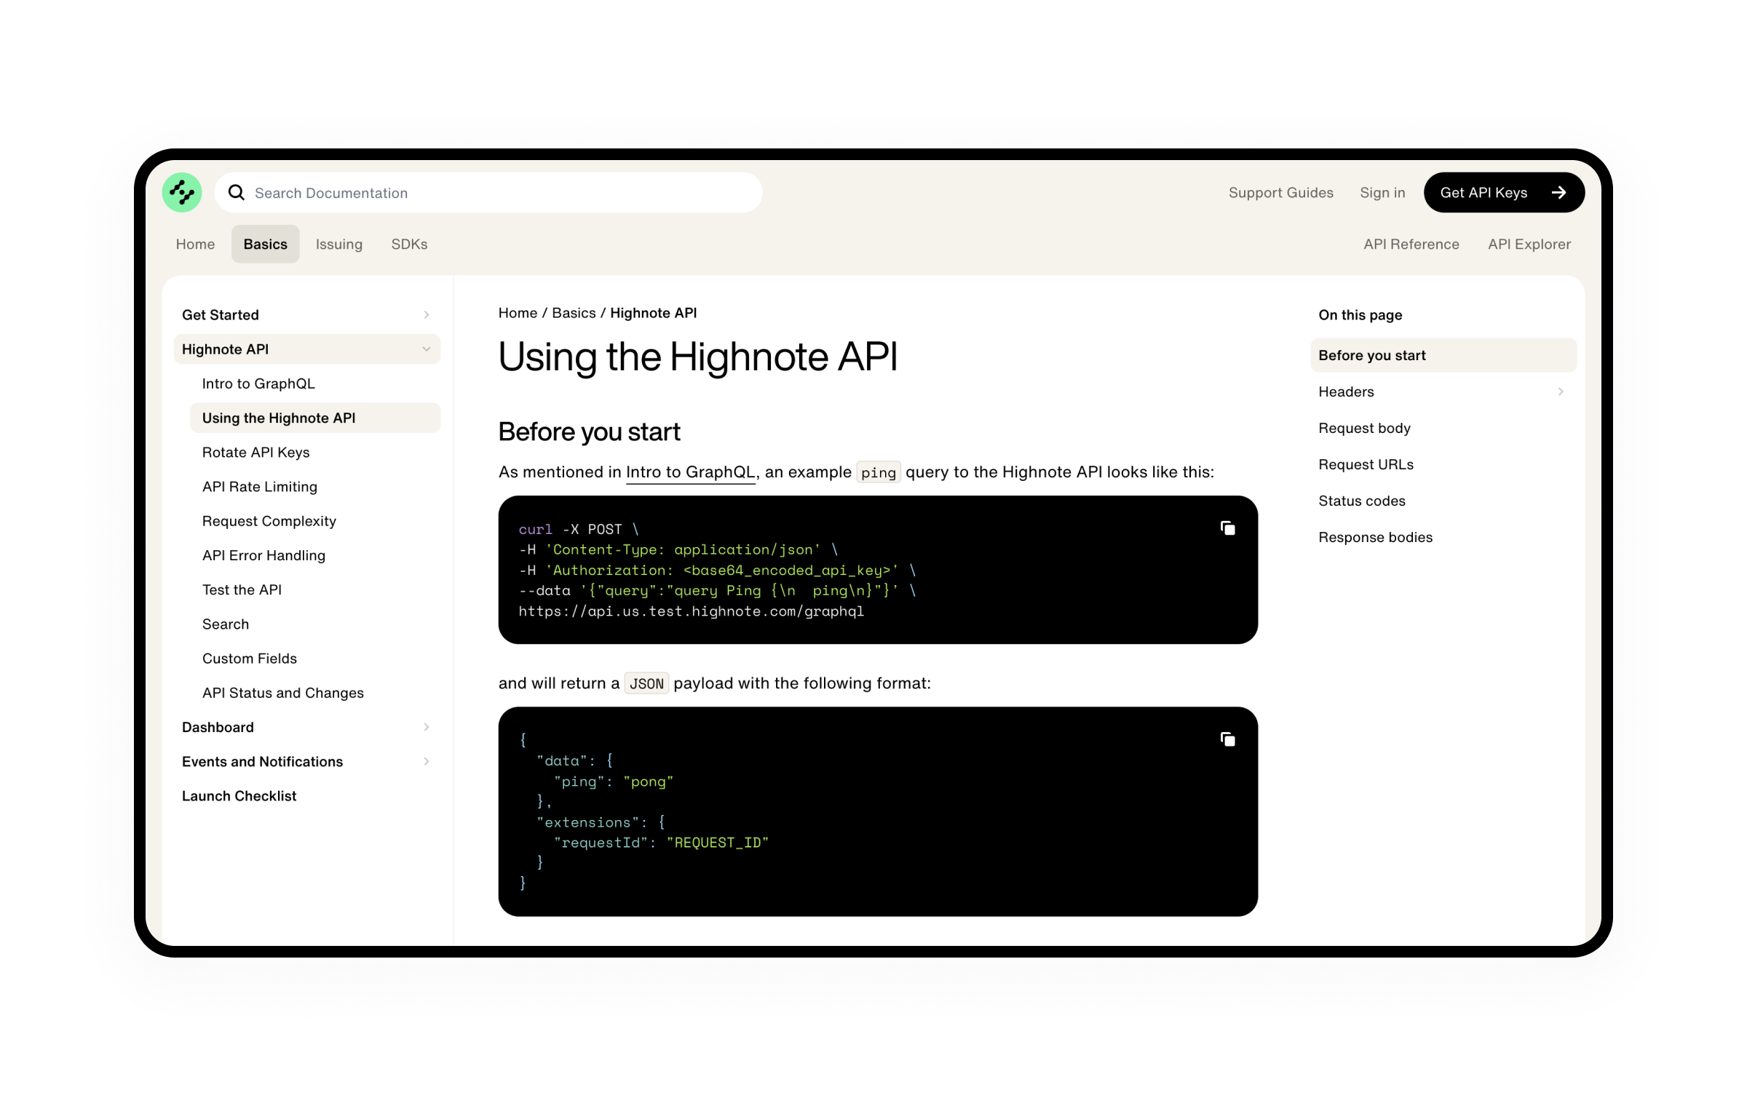
Task: Switch to the Issuing tab
Action: (x=338, y=244)
